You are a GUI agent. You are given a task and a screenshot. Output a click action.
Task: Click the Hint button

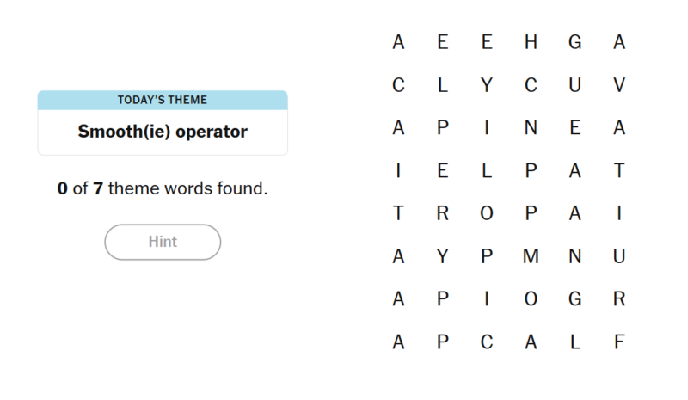[x=163, y=242]
